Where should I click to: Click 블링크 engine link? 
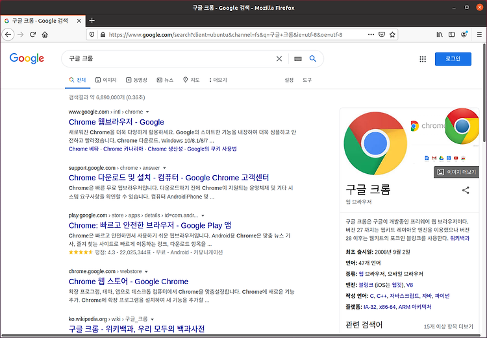(x=366, y=285)
